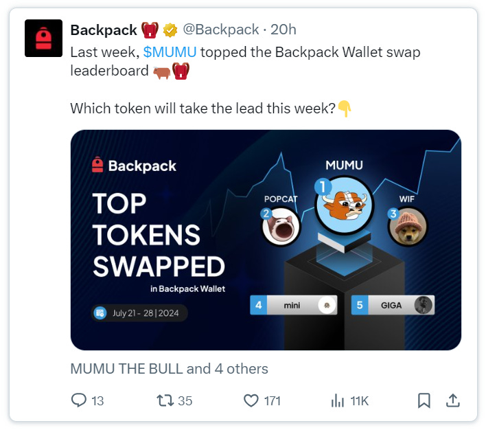Screen dimensions: 486x430
Task: Click the July 21 - 28 date badge
Action: click(x=139, y=313)
